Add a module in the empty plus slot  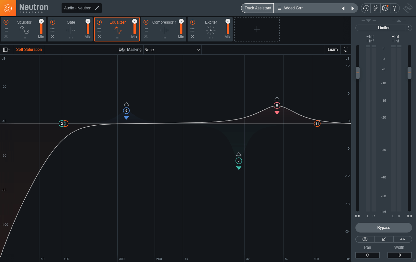[x=257, y=29]
